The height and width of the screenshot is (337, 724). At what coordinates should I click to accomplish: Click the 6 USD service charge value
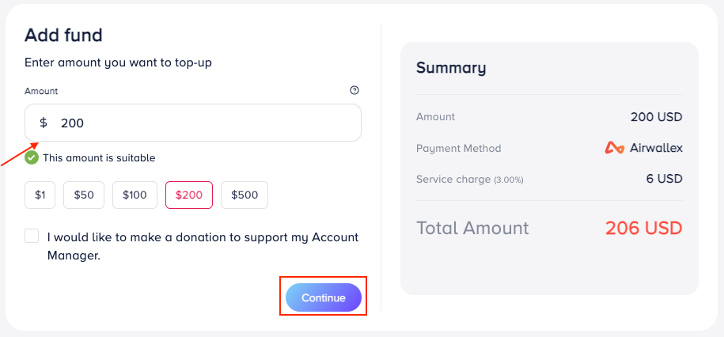pyautogui.click(x=664, y=179)
